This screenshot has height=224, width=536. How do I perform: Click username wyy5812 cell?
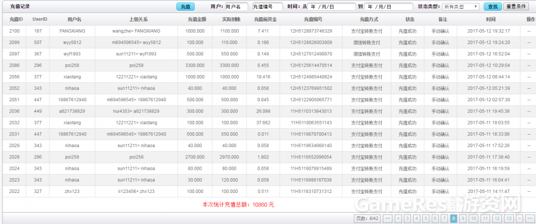pos(72,43)
